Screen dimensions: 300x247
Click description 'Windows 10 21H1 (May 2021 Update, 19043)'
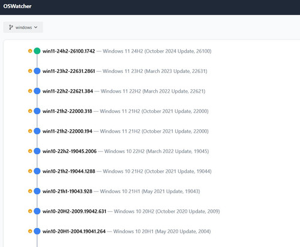click(x=150, y=191)
